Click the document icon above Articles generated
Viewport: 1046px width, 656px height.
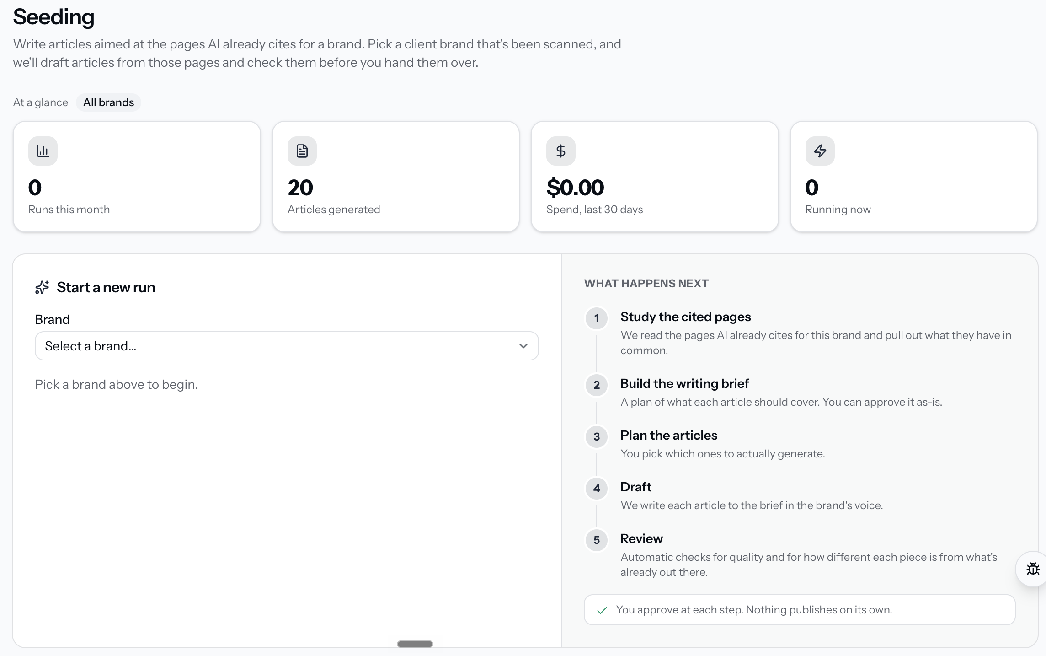[x=302, y=151]
